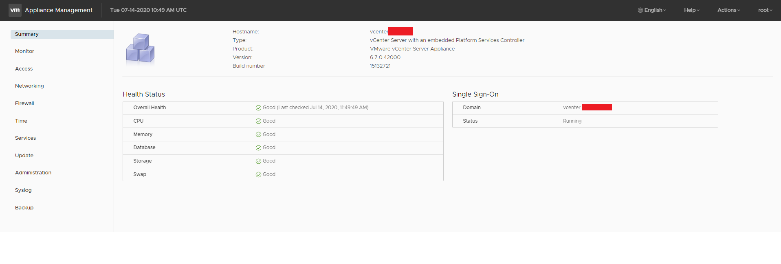Open the Administration section
This screenshot has width=781, height=264.
33,173
